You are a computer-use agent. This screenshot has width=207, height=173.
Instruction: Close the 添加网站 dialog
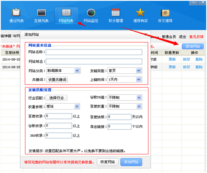coord(146,34)
